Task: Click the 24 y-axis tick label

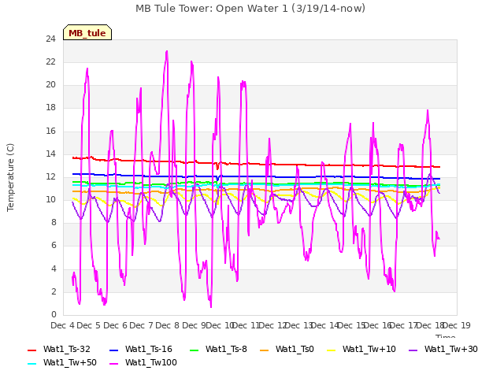Action: pos(50,39)
